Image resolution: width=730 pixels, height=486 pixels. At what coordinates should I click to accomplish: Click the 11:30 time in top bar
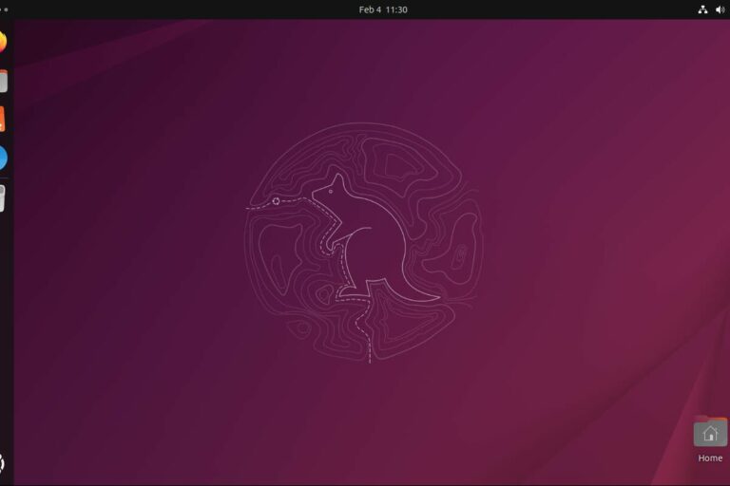coord(396,9)
